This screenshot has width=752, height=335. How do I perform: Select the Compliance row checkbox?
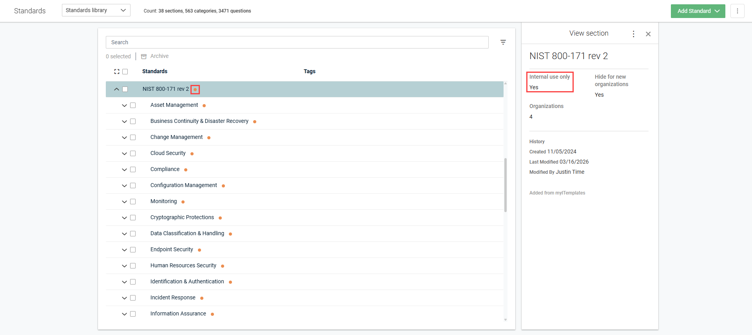click(133, 169)
